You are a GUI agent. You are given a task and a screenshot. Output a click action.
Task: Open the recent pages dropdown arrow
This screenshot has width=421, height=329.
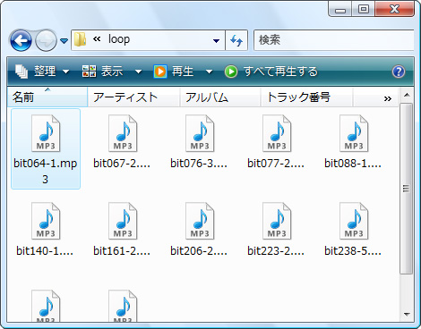pos(64,40)
